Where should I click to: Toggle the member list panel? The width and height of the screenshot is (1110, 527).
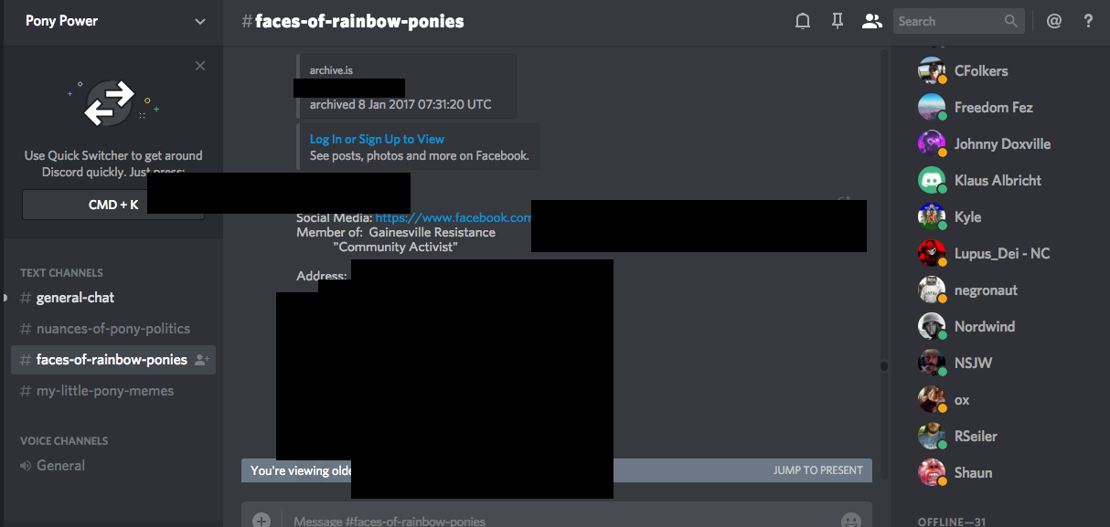pyautogui.click(x=871, y=21)
